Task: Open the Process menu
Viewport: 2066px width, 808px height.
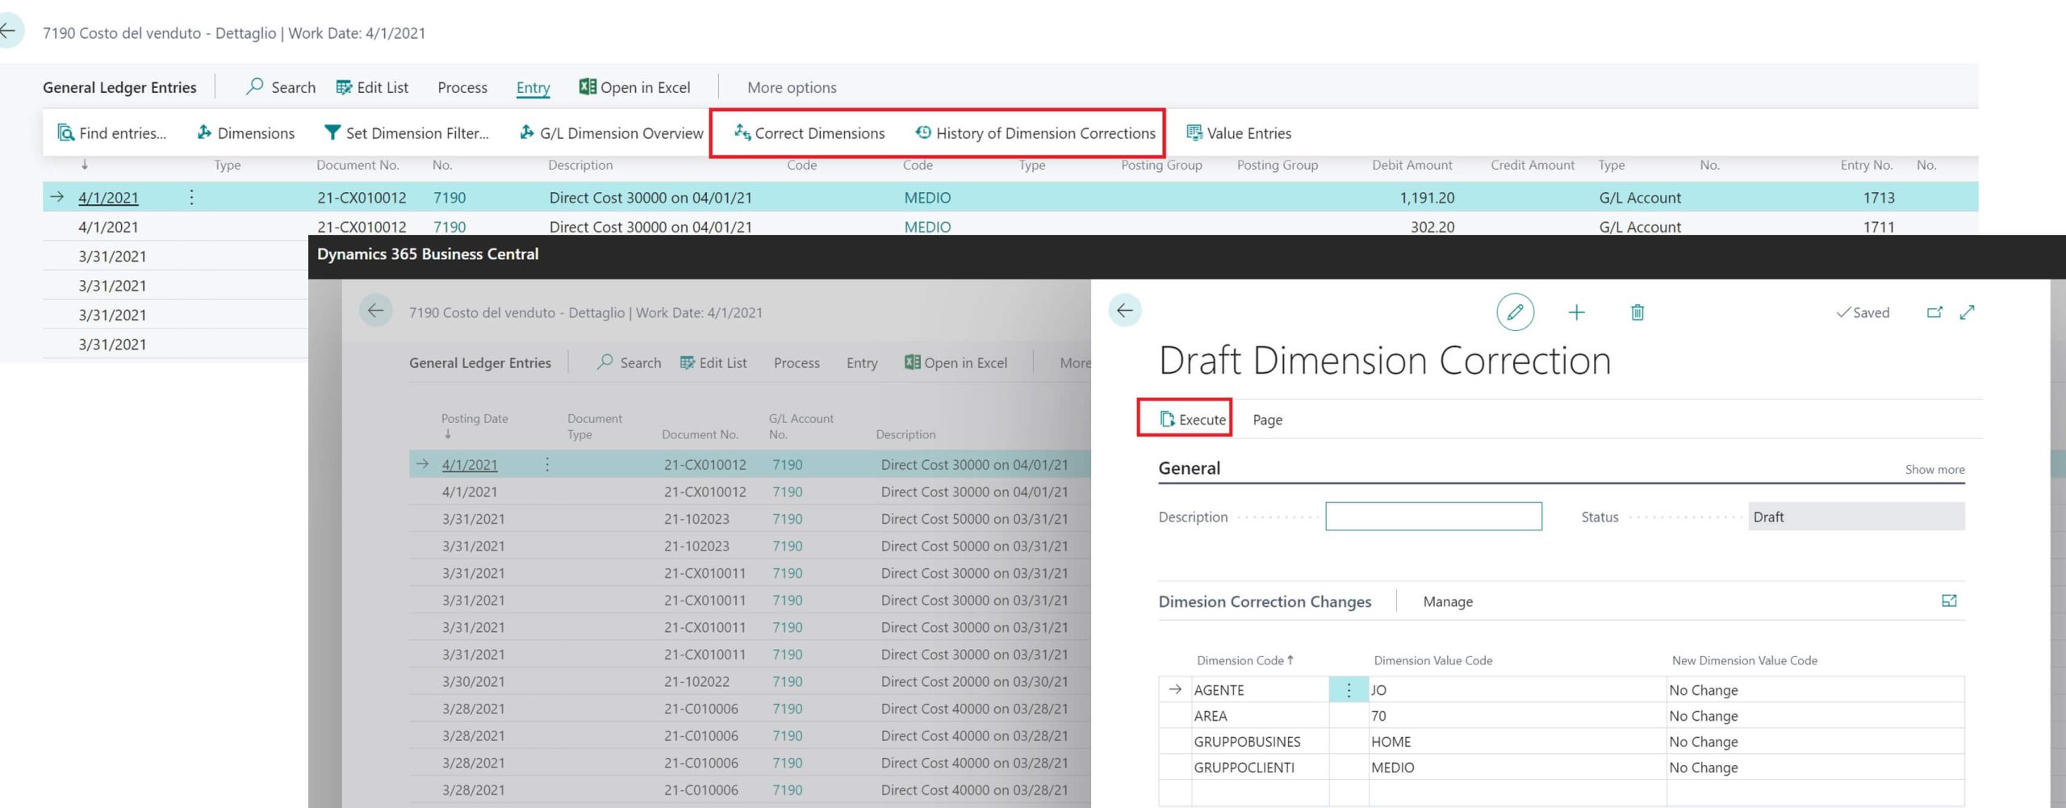Action: pyautogui.click(x=462, y=87)
